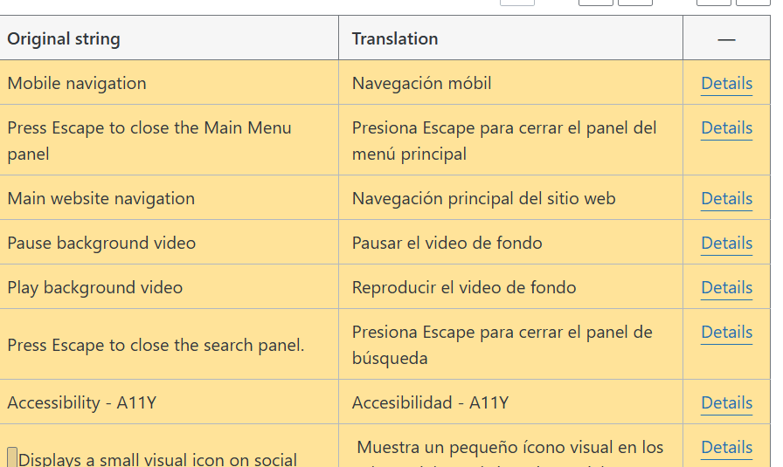This screenshot has height=467, width=783.
Task: Select the Pausar el video de fondo translation
Action: (x=447, y=243)
